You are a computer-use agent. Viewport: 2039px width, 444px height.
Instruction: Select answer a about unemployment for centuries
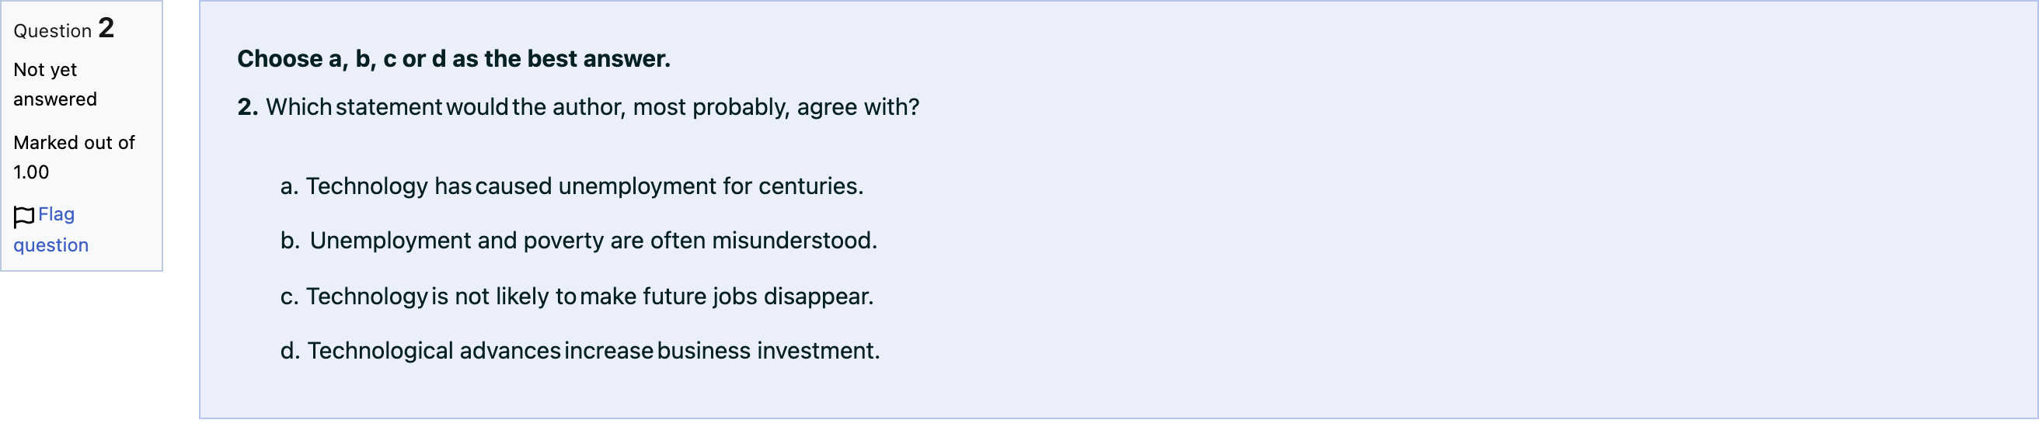[571, 186]
